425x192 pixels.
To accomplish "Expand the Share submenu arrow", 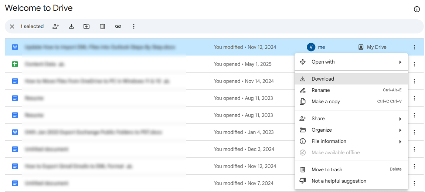I will 400,119.
